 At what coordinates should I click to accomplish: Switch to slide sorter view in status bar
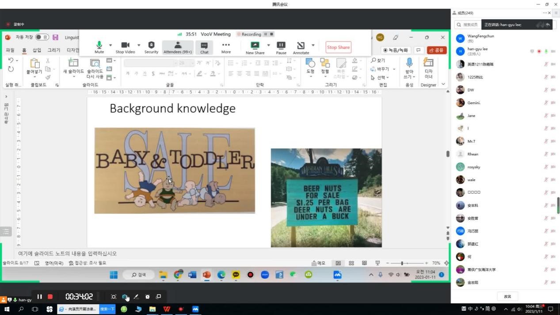tap(351, 263)
